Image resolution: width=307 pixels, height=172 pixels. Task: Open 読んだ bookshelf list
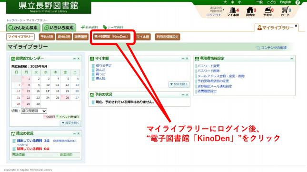100,70
